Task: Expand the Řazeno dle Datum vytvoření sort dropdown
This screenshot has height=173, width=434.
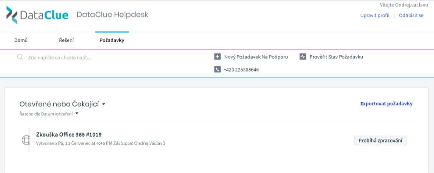Action: (x=49, y=114)
